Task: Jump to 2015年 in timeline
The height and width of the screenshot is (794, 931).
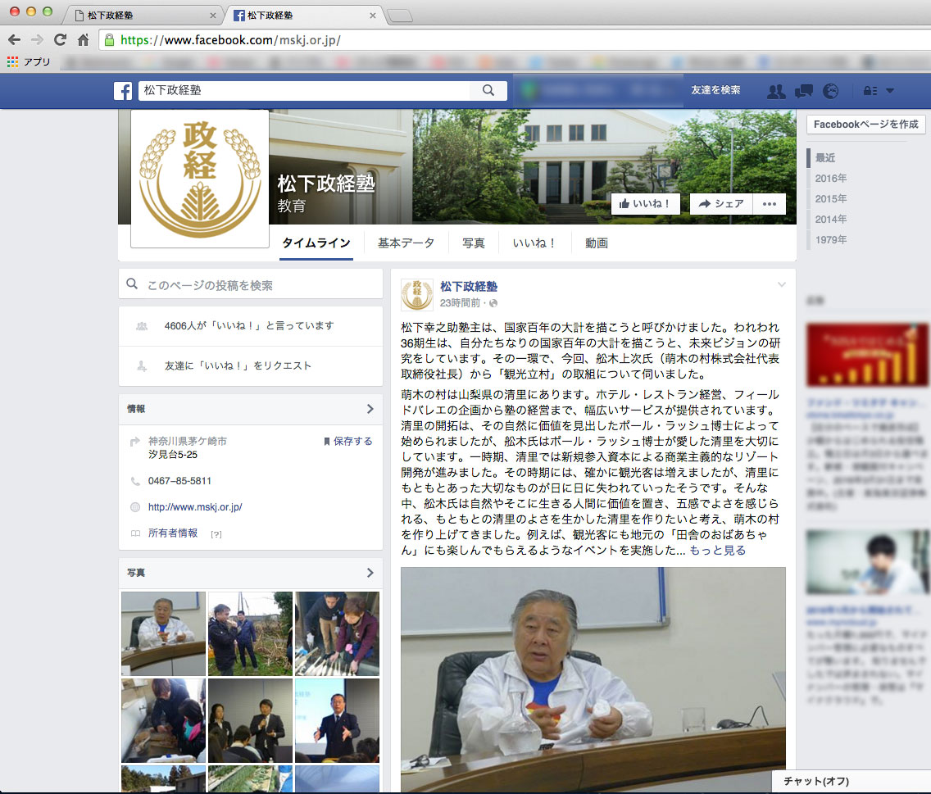Action: 831,198
